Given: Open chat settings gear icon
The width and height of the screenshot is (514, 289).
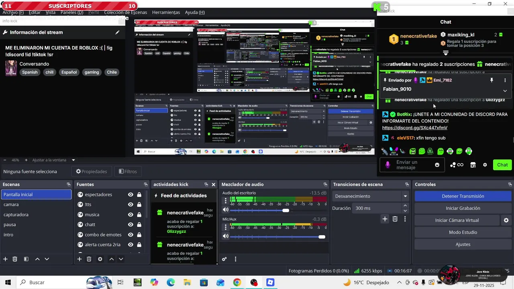Looking at the screenshot, I should tap(485, 165).
